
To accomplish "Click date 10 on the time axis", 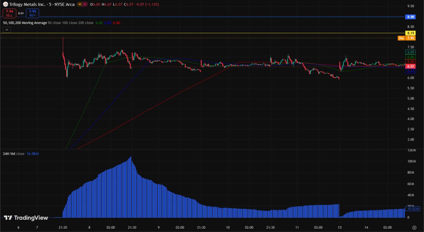I will 228,227.
